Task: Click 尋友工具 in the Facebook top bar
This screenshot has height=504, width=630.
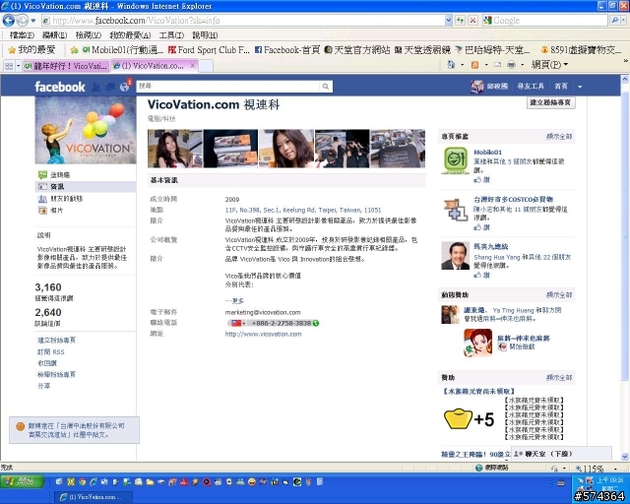Action: 531,87
